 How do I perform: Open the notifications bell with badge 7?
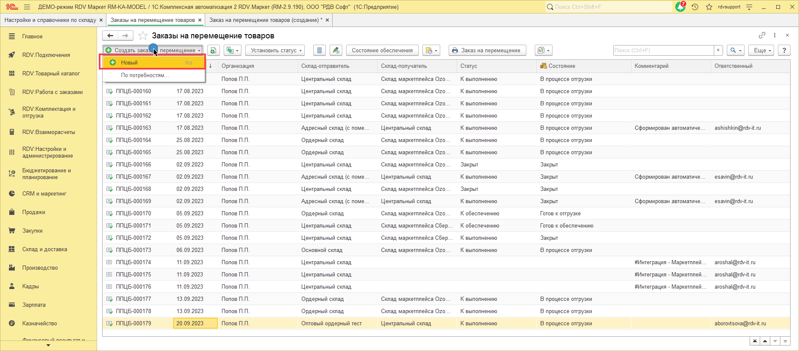pos(680,7)
